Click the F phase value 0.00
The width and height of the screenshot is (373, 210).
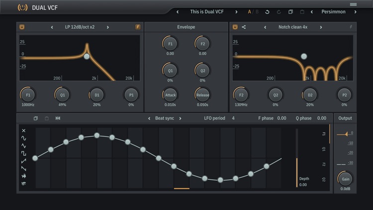click(281, 118)
